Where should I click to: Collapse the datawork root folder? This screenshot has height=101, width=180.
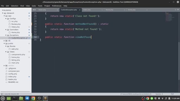(x=3, y=13)
